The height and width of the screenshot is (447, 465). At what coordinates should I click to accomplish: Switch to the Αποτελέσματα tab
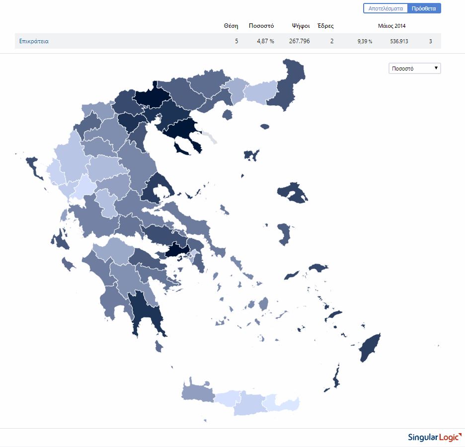pyautogui.click(x=386, y=8)
